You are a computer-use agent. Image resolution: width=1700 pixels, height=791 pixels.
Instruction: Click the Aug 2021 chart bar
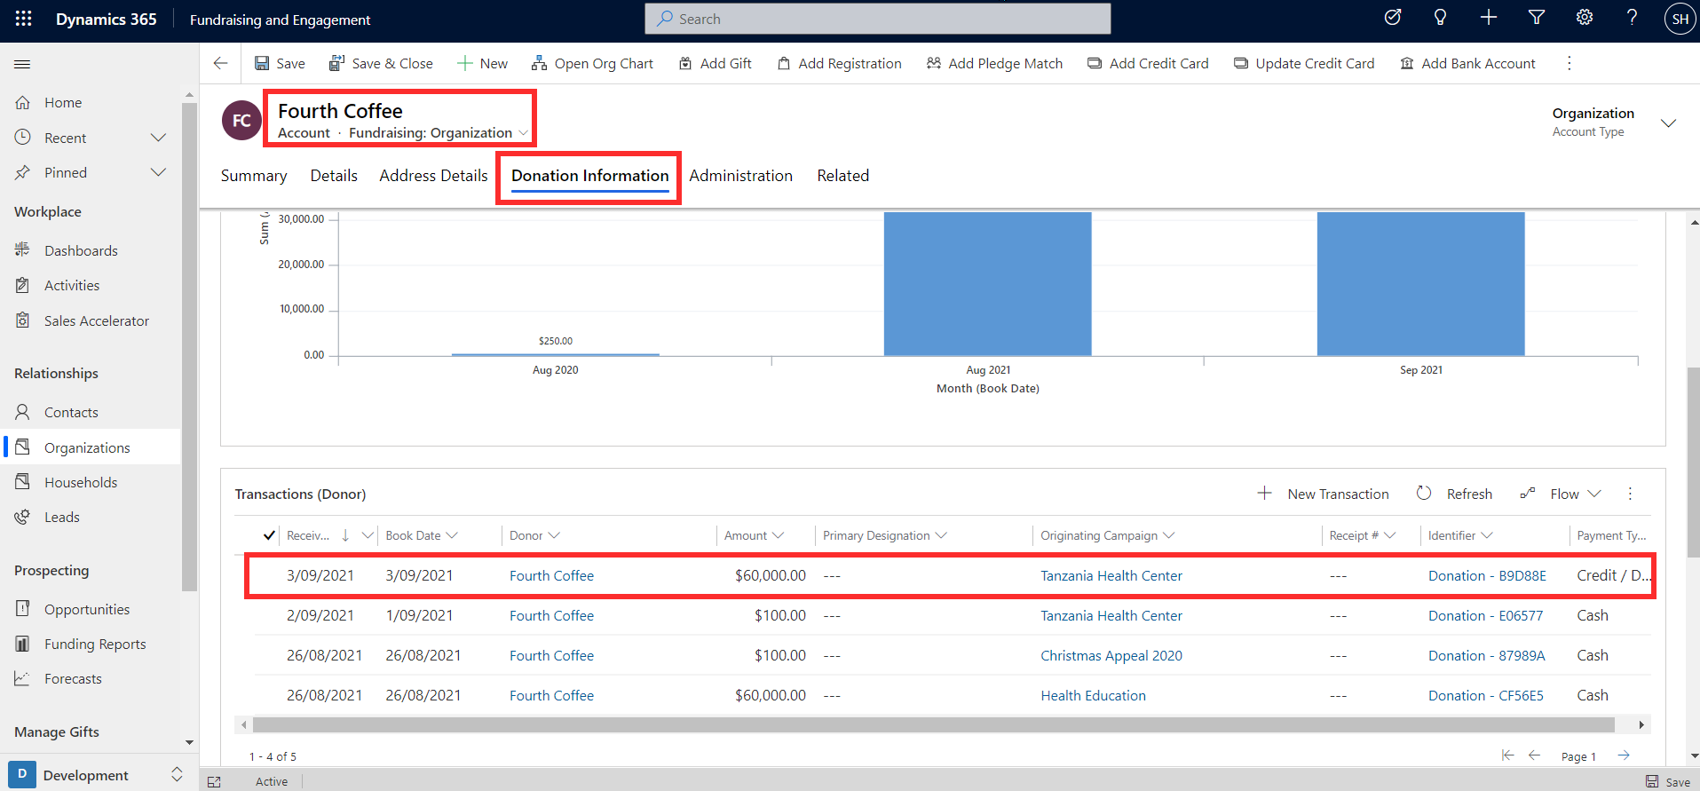point(987,284)
